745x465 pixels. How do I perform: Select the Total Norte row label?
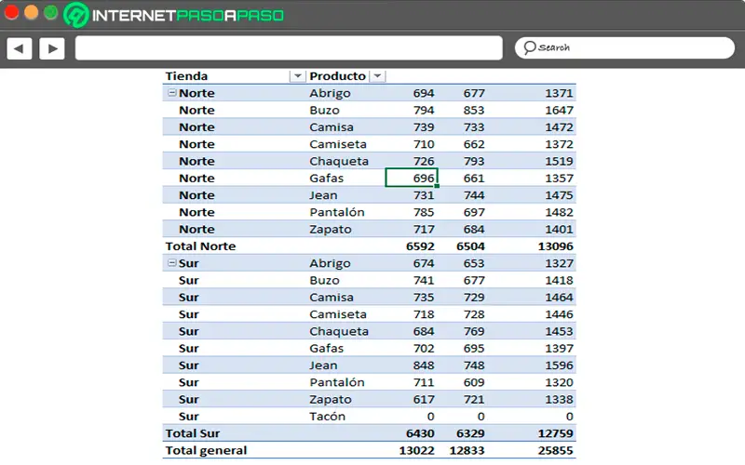[x=200, y=246]
